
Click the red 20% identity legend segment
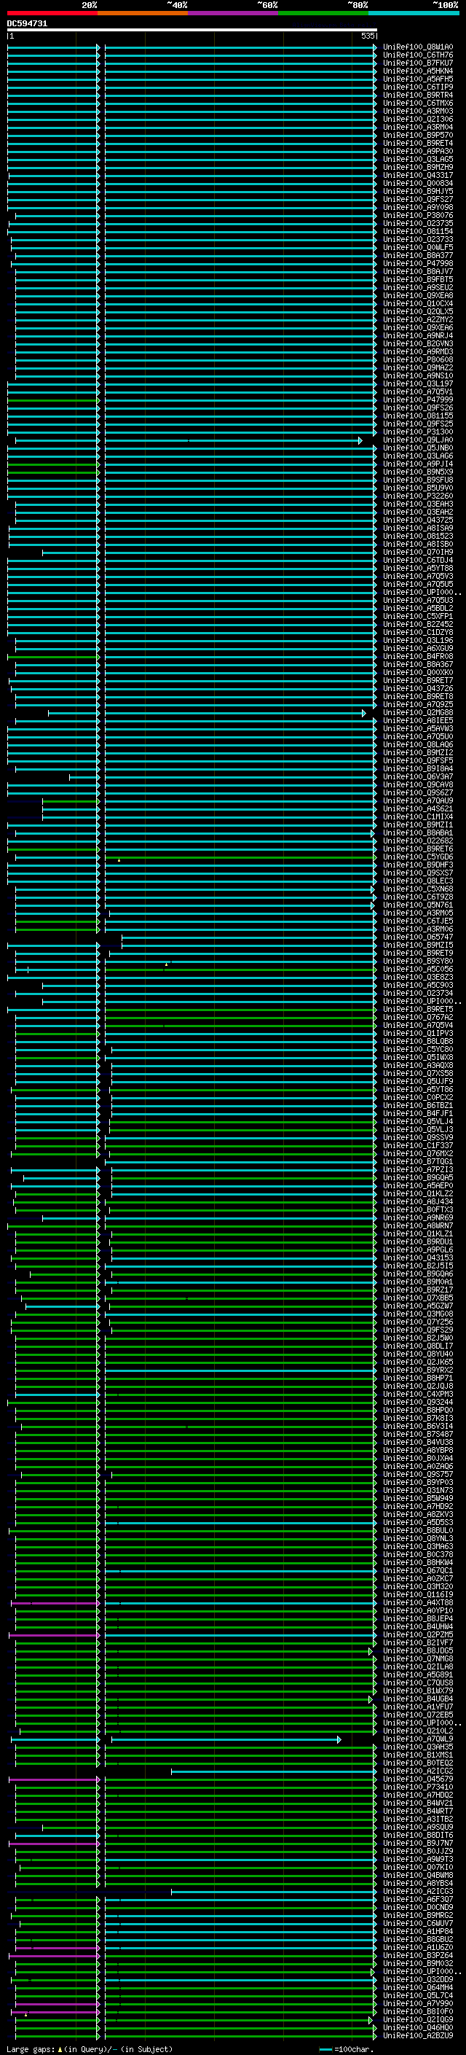pos(52,13)
